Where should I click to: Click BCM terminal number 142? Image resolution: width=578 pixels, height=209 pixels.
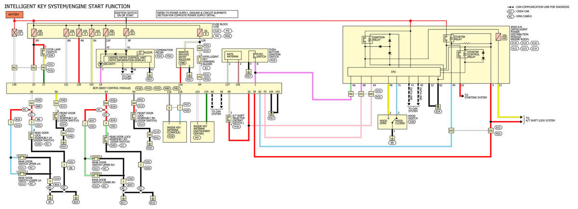coord(91,85)
